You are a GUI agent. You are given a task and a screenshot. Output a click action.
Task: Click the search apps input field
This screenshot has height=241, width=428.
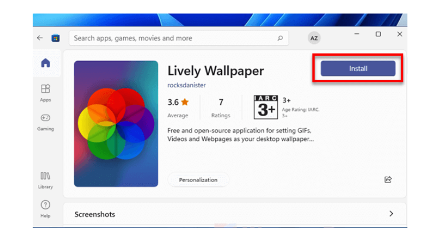click(x=171, y=38)
